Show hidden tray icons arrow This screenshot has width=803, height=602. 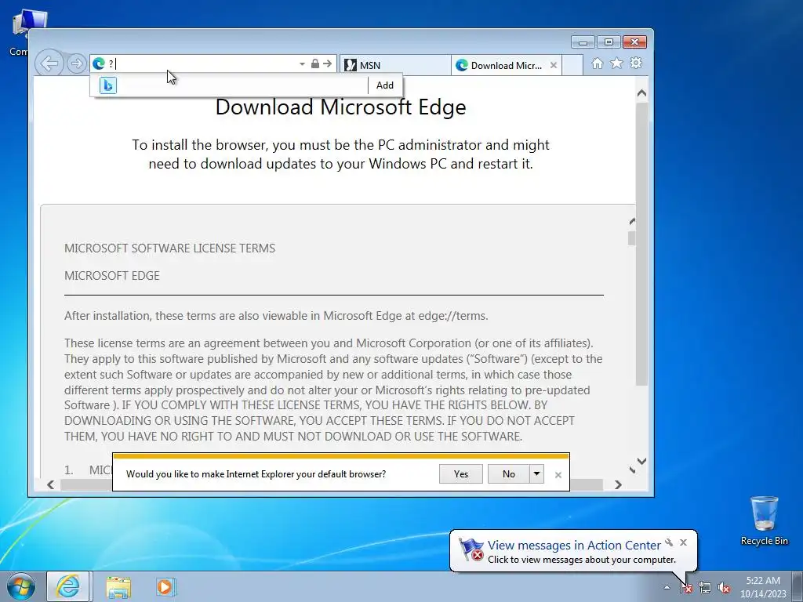click(x=667, y=587)
